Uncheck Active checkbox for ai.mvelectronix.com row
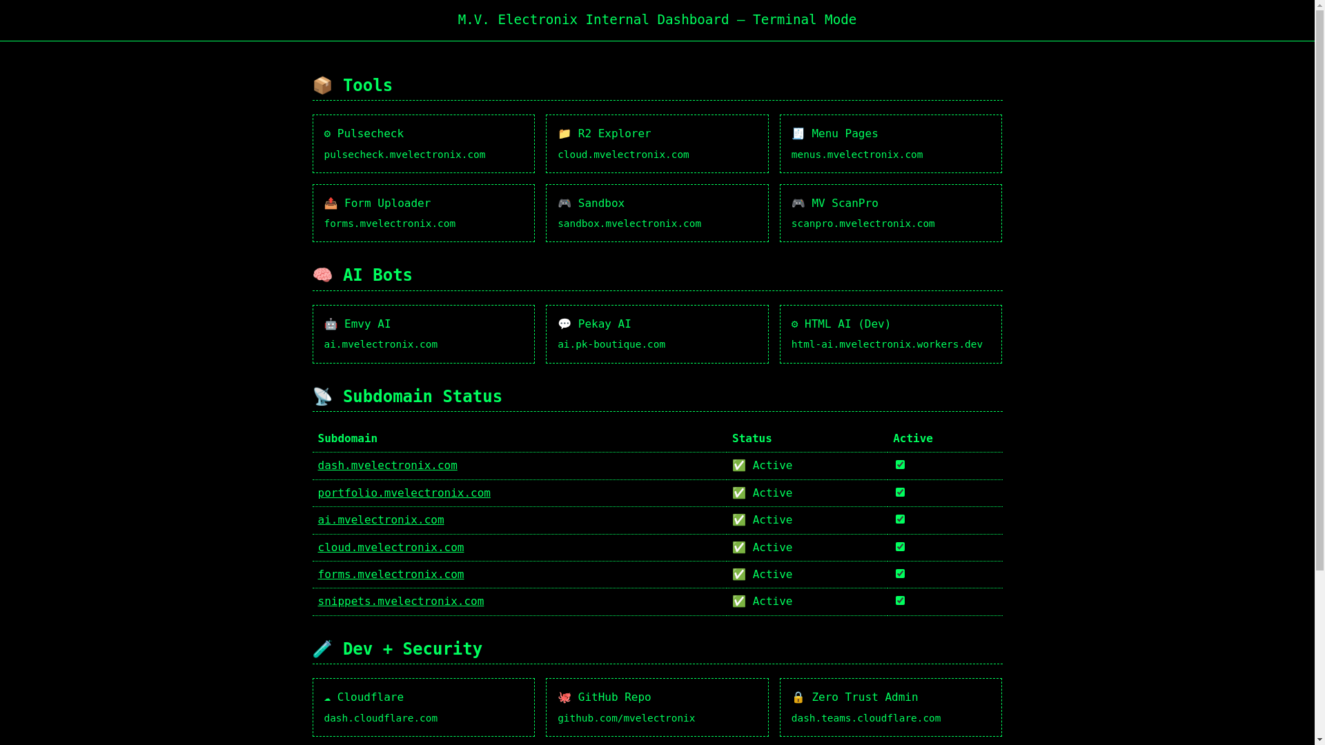 coord(900,519)
